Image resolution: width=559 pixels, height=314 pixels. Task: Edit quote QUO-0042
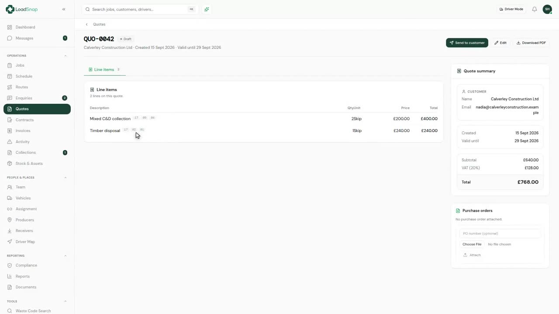[x=500, y=43]
